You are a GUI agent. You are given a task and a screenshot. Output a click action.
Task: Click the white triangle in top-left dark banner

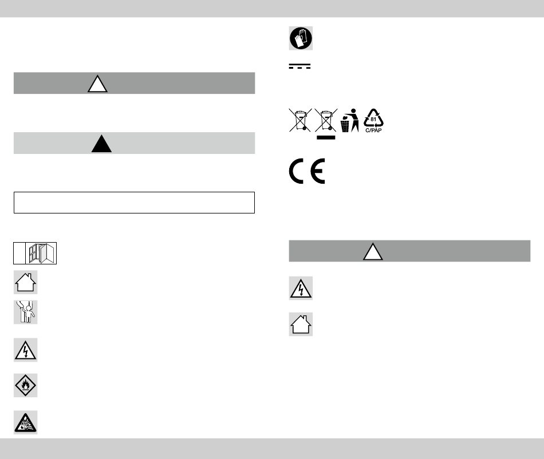[x=97, y=84]
